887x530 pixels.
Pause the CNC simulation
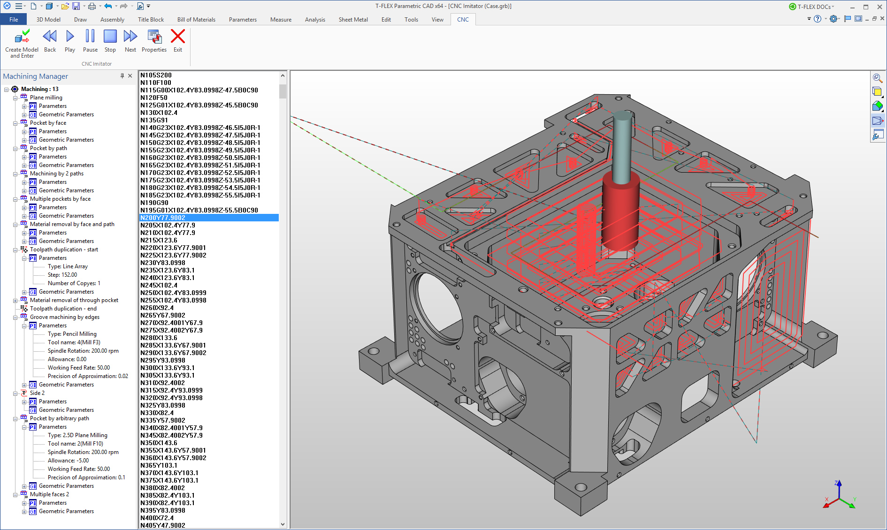pos(90,37)
